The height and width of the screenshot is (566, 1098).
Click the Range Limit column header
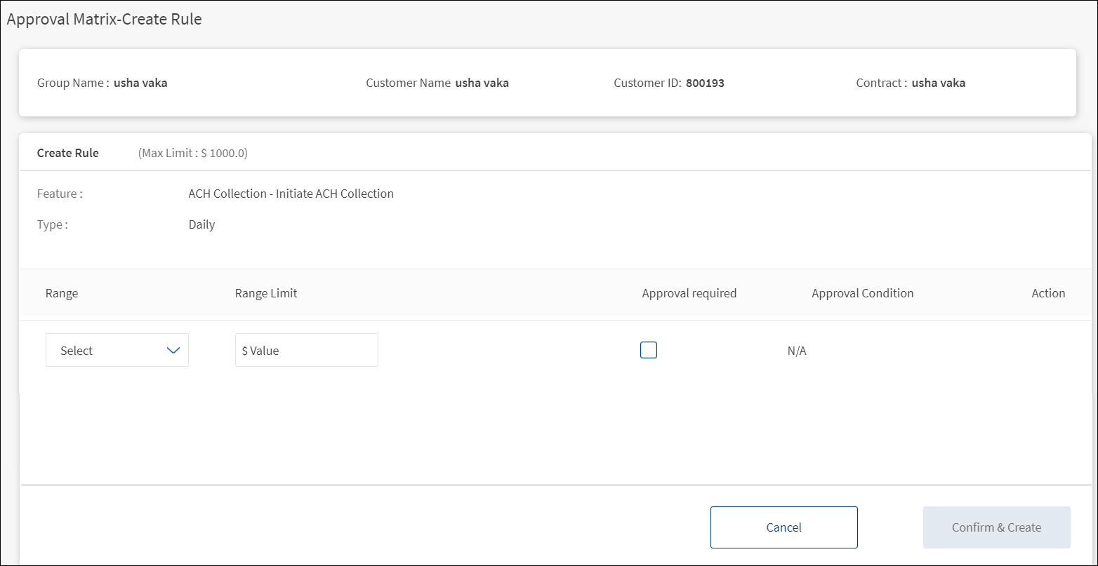tap(266, 293)
